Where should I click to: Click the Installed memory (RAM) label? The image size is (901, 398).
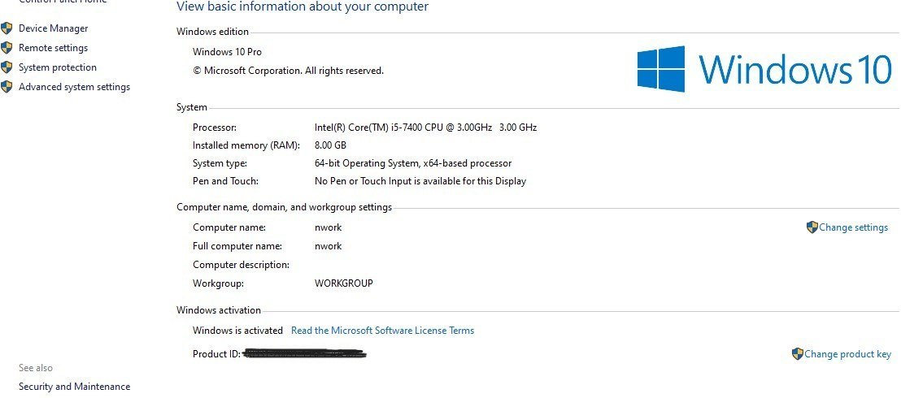click(246, 145)
